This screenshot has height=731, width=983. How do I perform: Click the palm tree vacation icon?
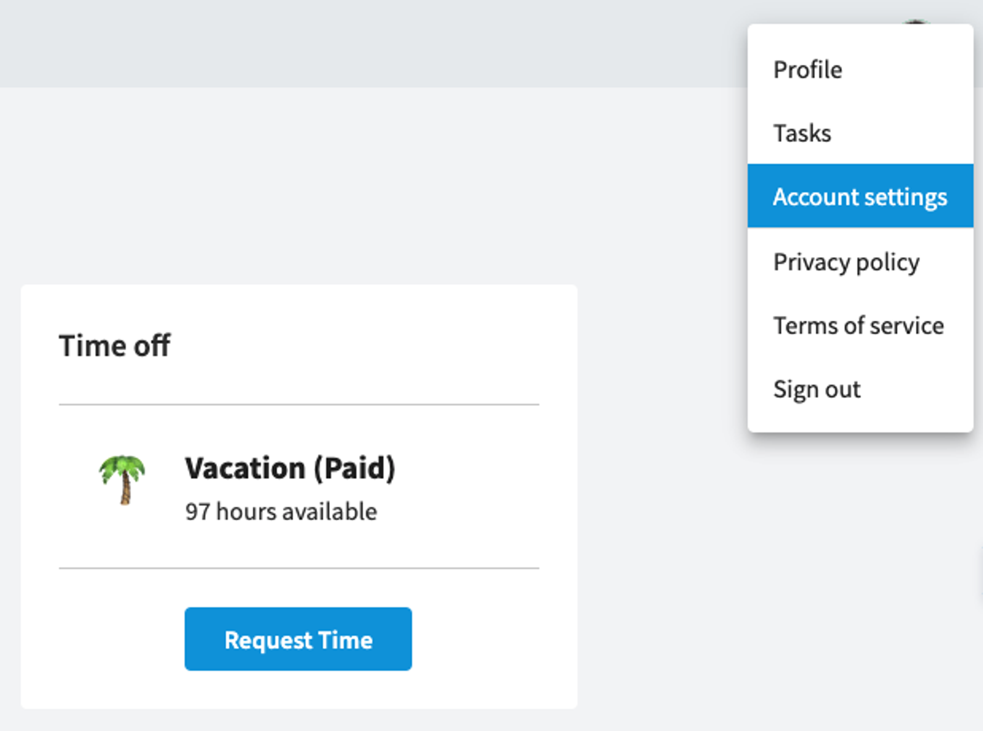click(x=122, y=480)
